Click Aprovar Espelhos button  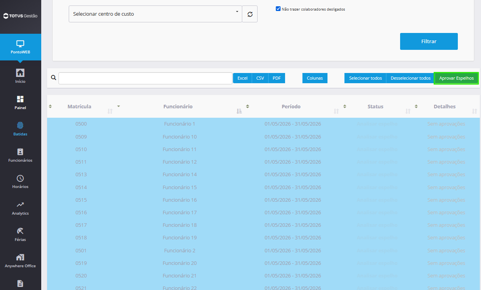click(x=456, y=78)
